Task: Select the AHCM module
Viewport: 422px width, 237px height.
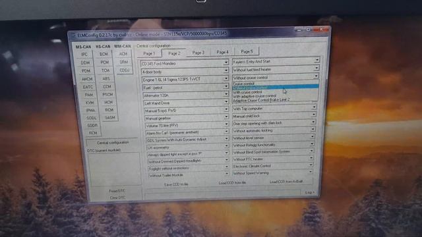Action: tap(87, 79)
